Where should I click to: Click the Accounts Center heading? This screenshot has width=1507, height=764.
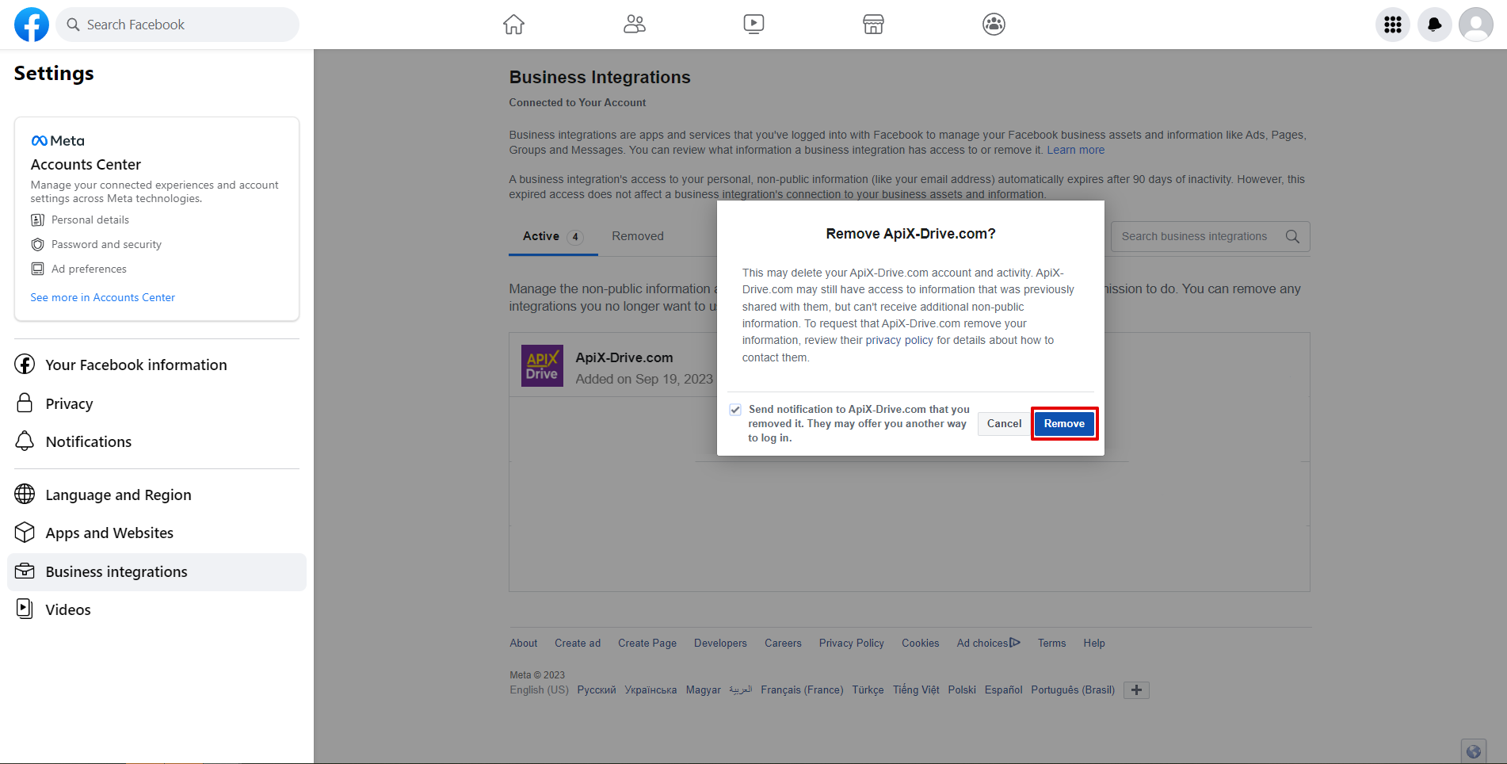[x=86, y=165]
